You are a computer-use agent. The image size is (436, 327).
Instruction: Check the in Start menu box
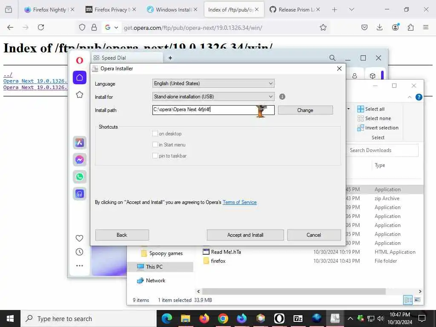pyautogui.click(x=155, y=145)
